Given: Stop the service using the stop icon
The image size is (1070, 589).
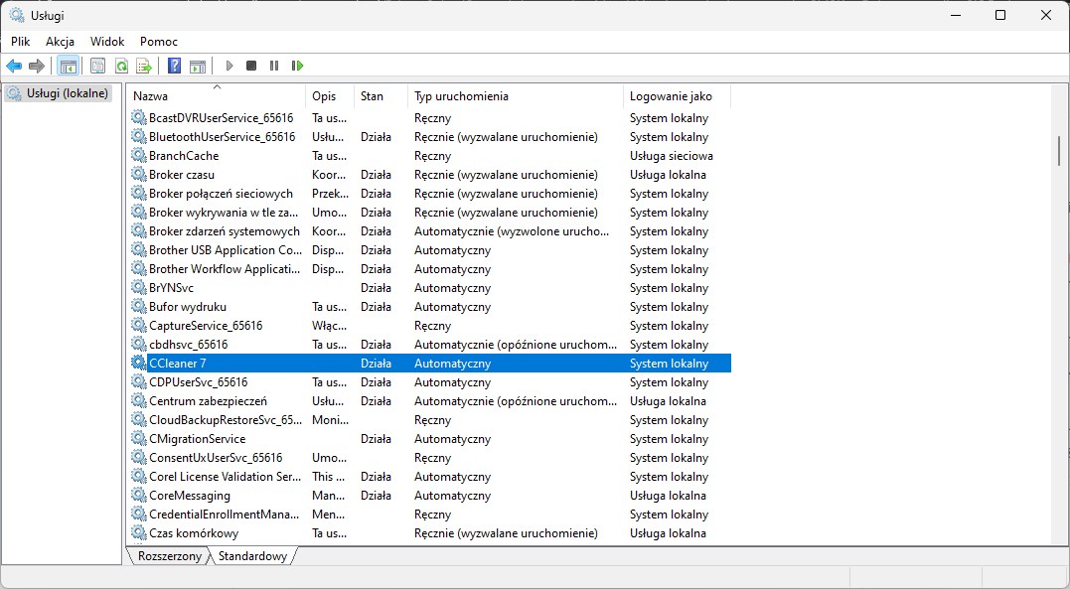Looking at the screenshot, I should (x=251, y=66).
